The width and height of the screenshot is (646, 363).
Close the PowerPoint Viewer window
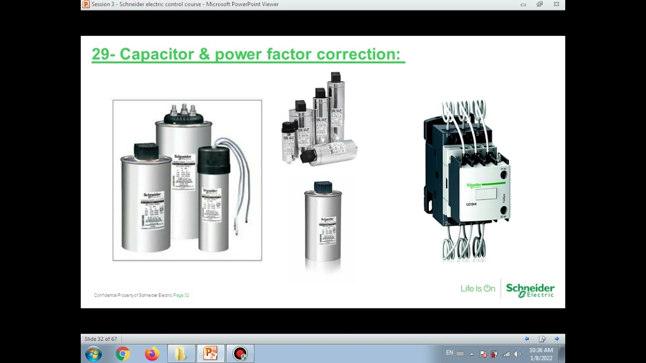pos(556,5)
